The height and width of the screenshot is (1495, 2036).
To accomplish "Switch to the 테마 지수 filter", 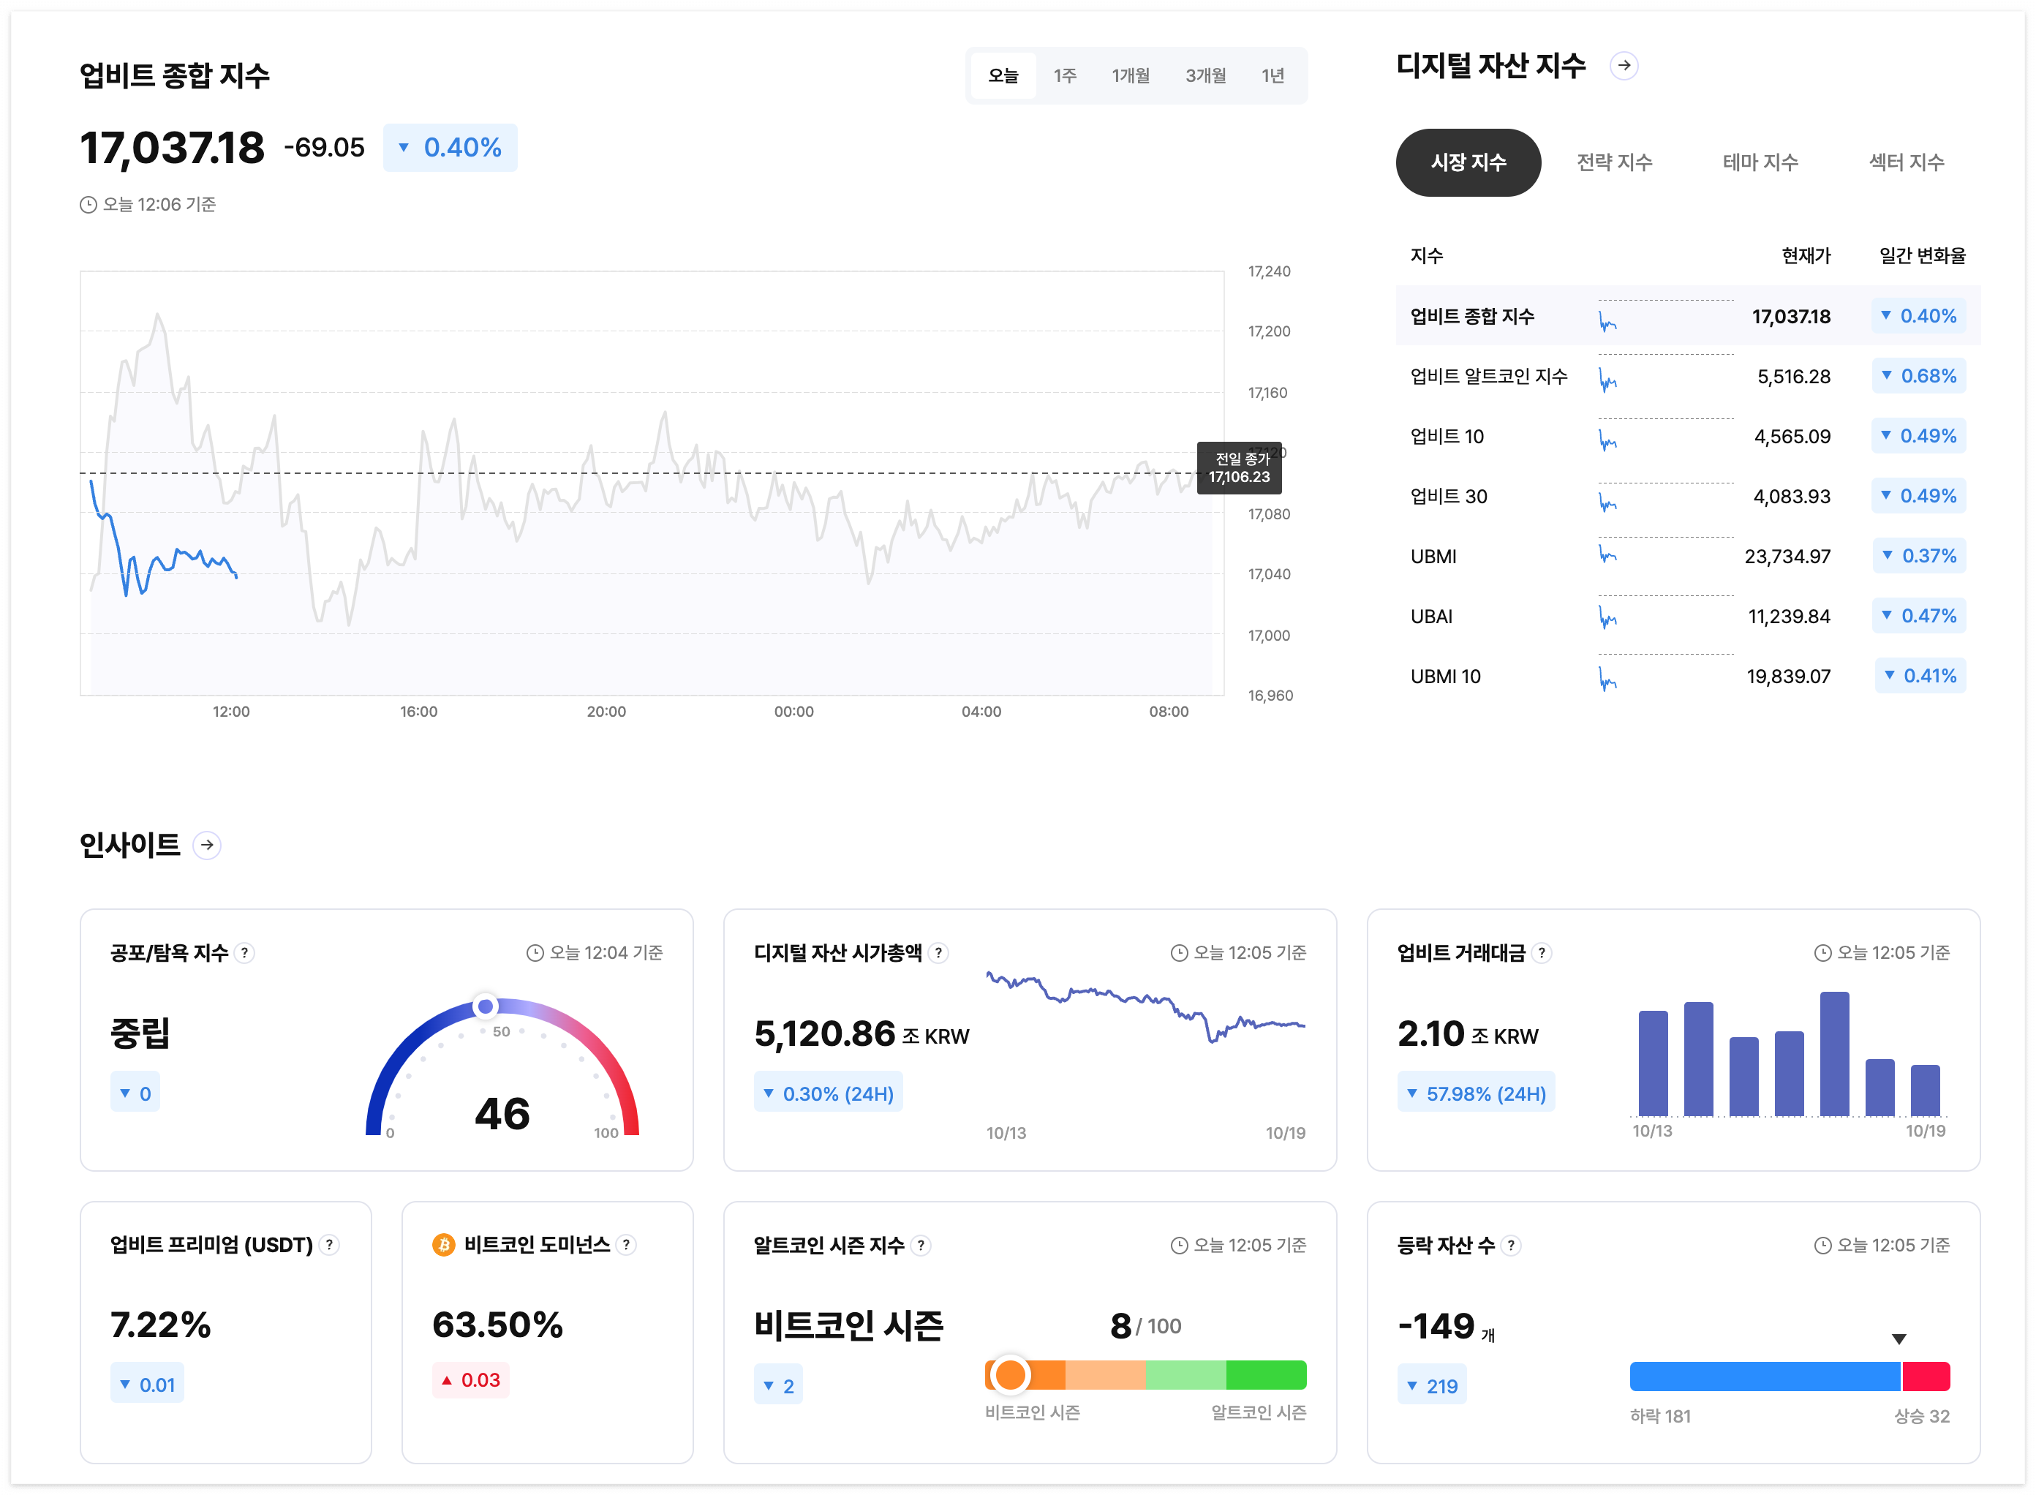I will pyautogui.click(x=1760, y=162).
